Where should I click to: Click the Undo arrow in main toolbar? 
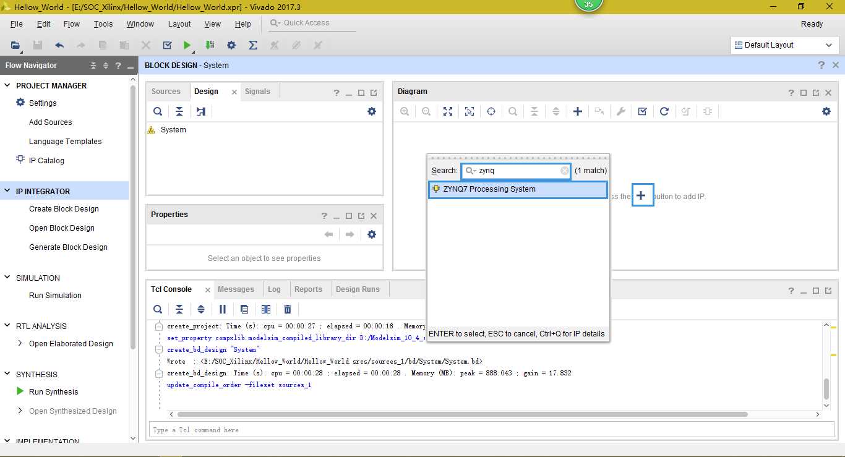(59, 45)
